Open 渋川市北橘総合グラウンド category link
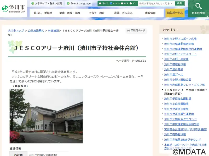The width and height of the screenshot is (209, 156). pyautogui.click(x=180, y=119)
